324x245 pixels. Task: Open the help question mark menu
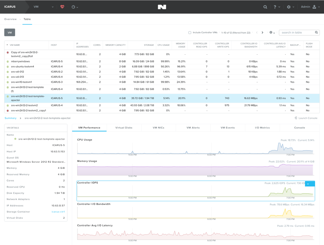pos(277,7)
